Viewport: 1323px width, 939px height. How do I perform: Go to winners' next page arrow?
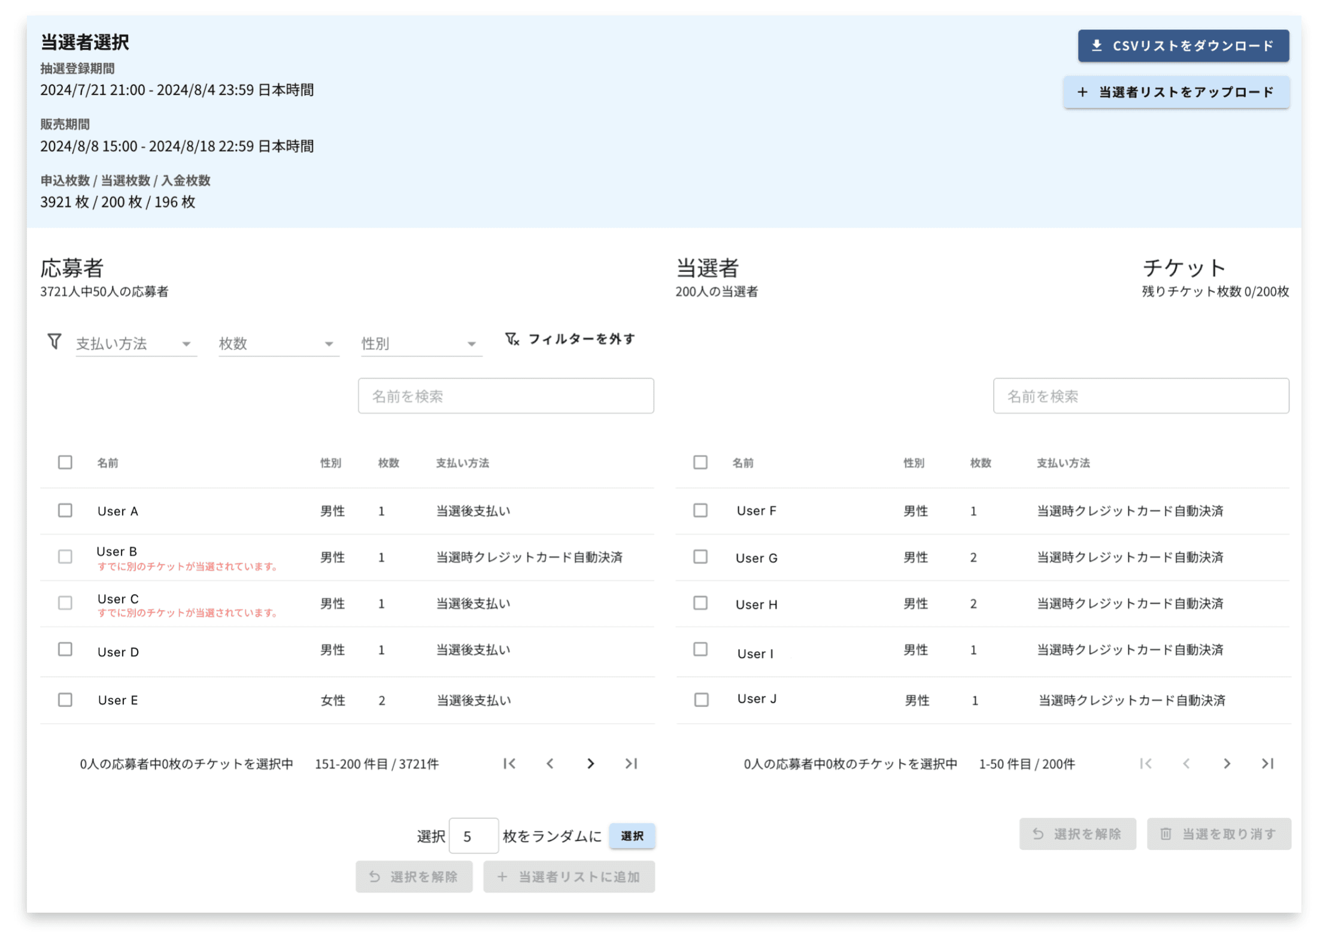pyautogui.click(x=1227, y=764)
